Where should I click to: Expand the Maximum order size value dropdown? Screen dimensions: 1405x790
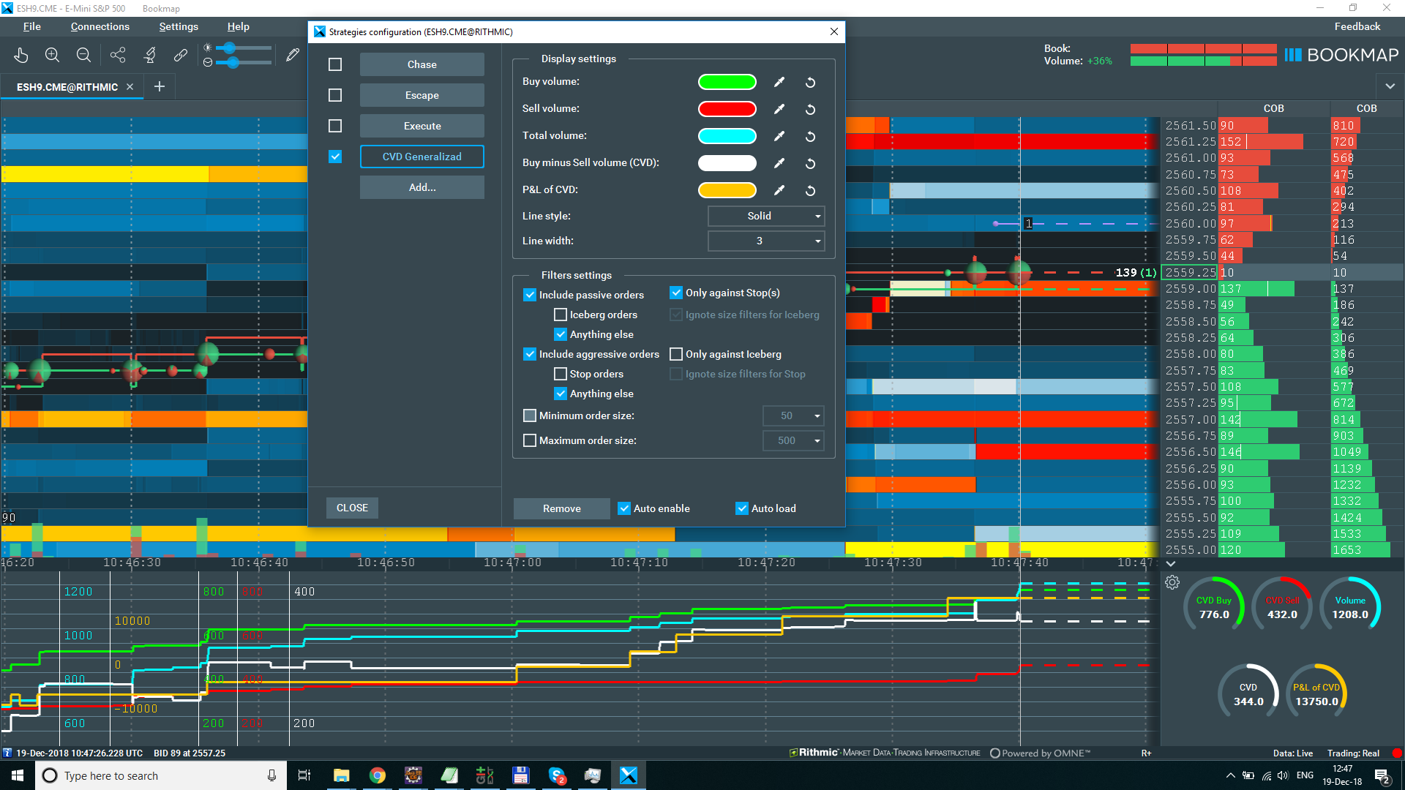(x=817, y=441)
